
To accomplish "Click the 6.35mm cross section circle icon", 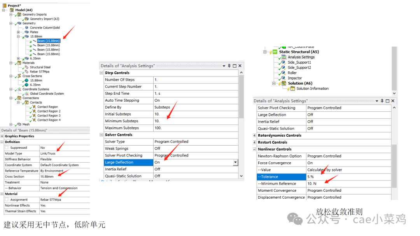I will pos(27,85).
